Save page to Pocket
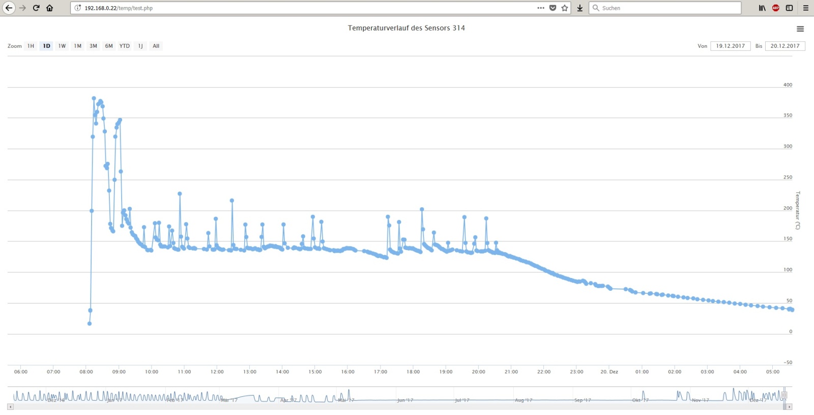The image size is (814, 415). [x=553, y=8]
